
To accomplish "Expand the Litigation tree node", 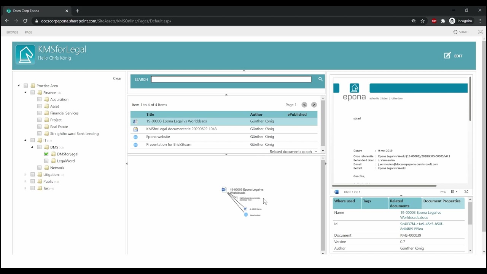I will click(x=25, y=175).
